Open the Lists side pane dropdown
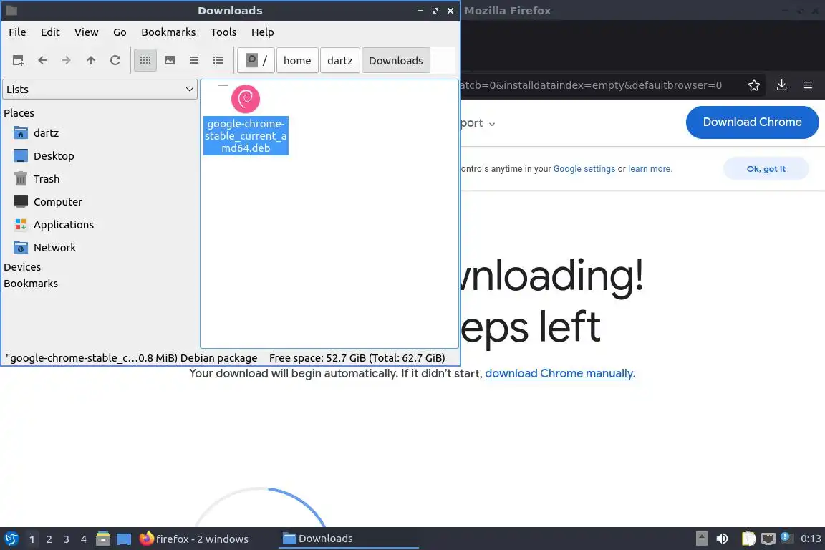This screenshot has width=825, height=550. (100, 90)
